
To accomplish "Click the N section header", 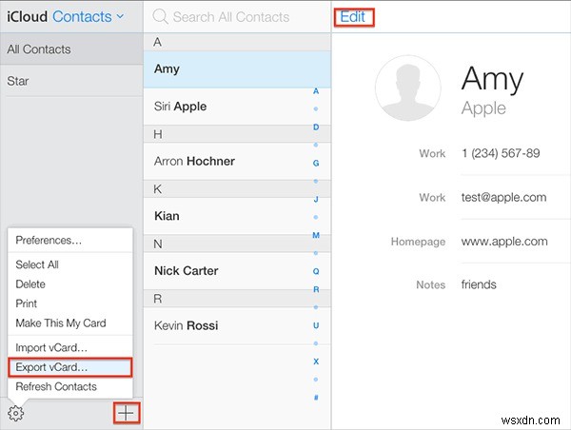I will coord(237,244).
